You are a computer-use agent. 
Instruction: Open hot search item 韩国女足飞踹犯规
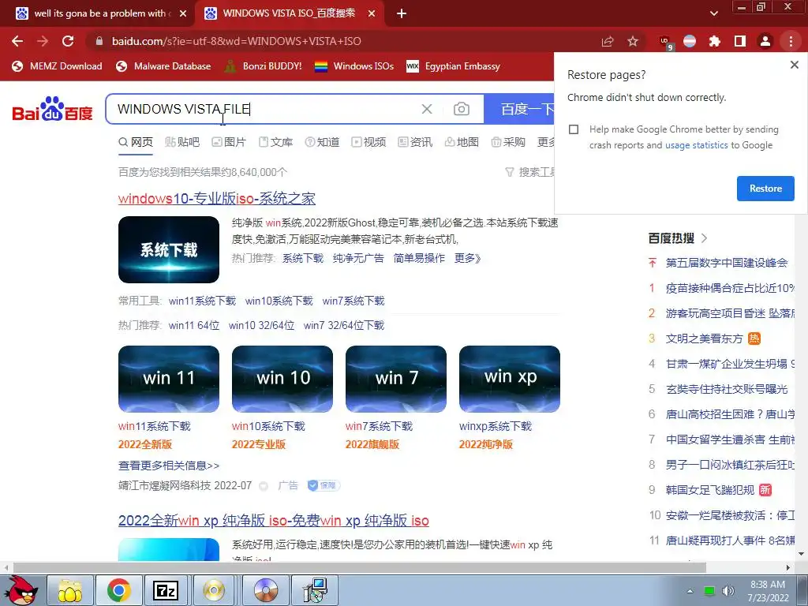point(710,490)
